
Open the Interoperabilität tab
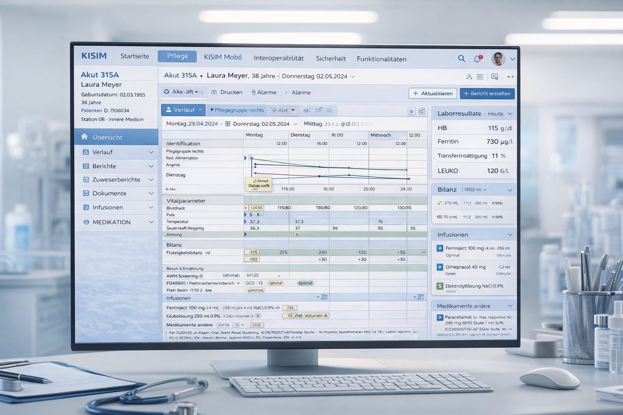coord(279,58)
